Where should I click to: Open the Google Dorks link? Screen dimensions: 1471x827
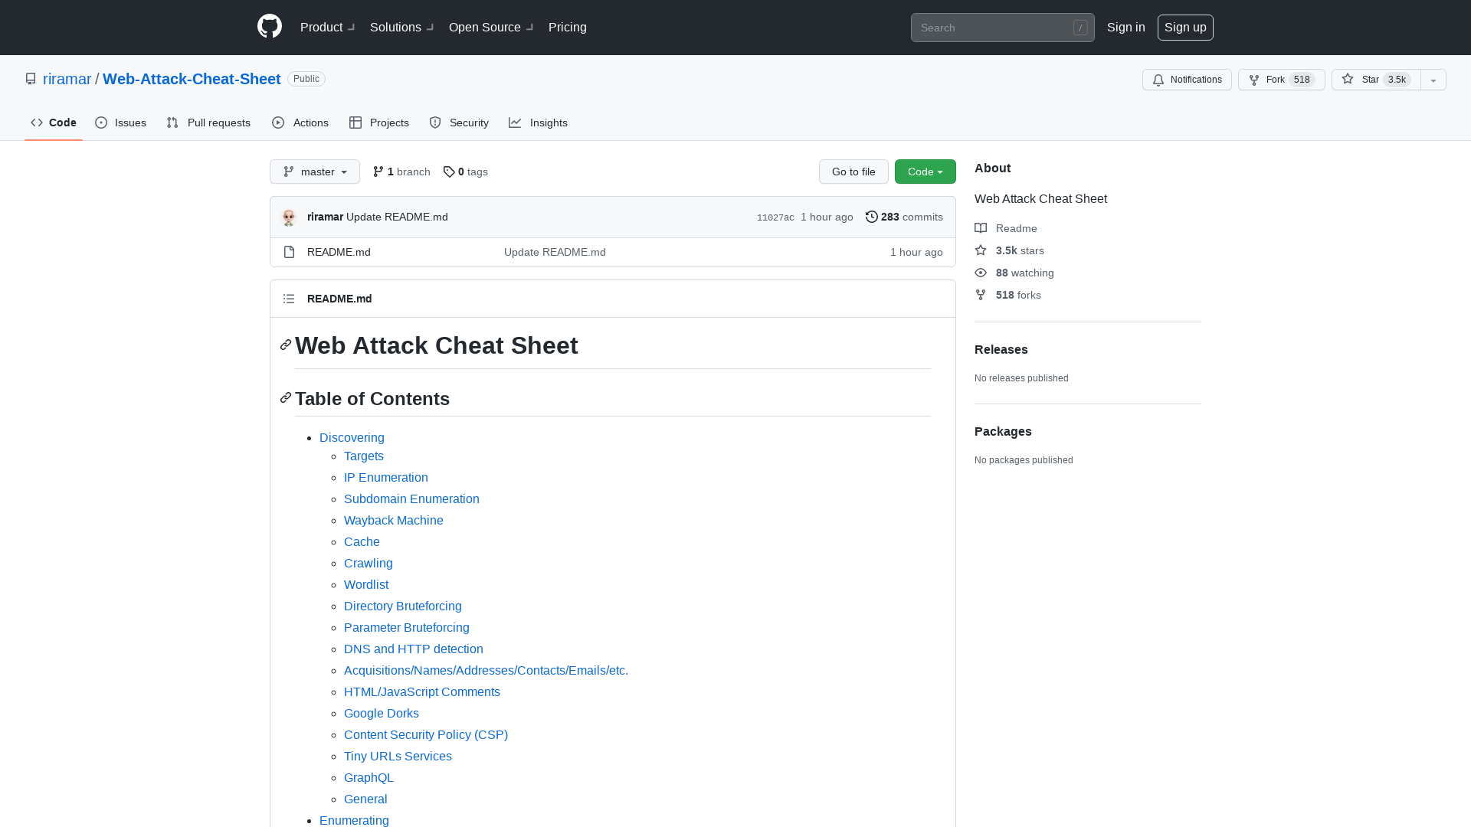coord(382,713)
